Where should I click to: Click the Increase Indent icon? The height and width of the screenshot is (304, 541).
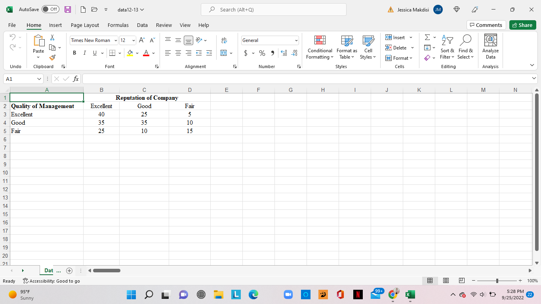(x=209, y=53)
